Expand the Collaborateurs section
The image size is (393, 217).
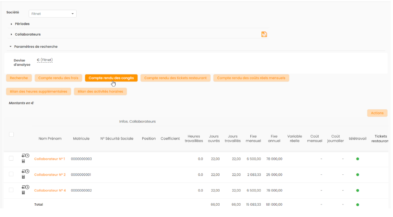point(28,34)
